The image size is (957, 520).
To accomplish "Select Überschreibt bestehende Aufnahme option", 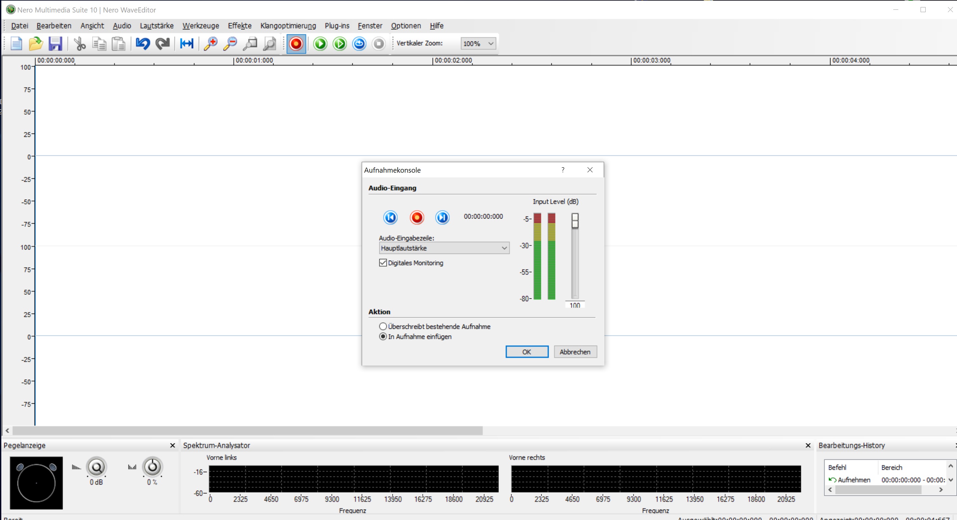I will tap(383, 326).
